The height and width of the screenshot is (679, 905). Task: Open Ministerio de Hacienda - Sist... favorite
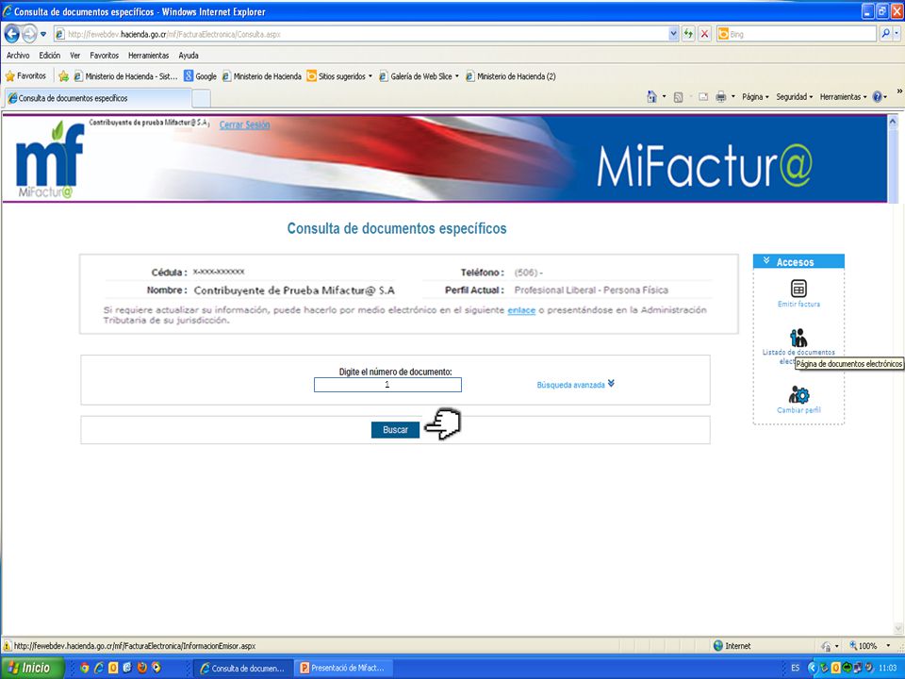click(125, 76)
